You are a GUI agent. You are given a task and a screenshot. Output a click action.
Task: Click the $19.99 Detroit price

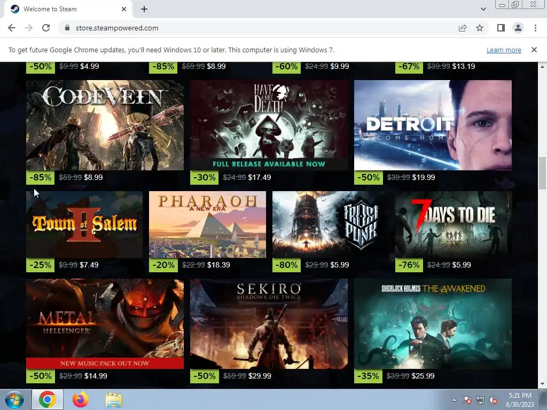[424, 177]
